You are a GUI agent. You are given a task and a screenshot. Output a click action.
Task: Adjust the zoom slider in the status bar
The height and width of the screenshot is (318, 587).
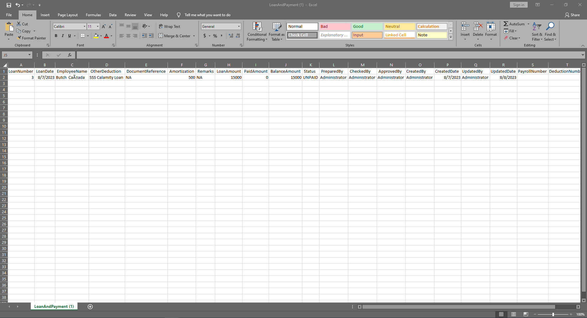pyautogui.click(x=553, y=314)
